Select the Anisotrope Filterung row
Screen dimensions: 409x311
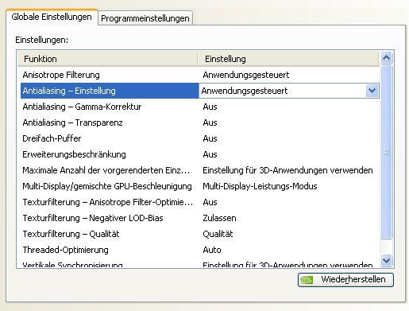(x=200, y=75)
